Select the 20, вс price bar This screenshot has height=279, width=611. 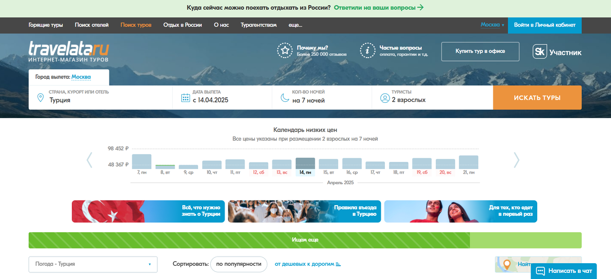[x=446, y=164]
